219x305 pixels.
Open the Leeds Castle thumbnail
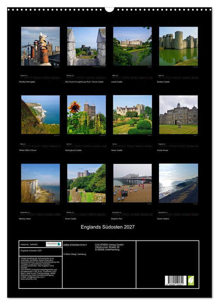(133, 46)
